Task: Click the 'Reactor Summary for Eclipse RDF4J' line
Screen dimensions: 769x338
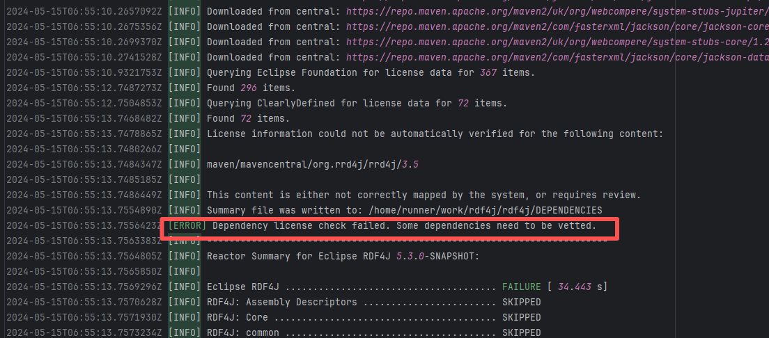Action: point(343,256)
